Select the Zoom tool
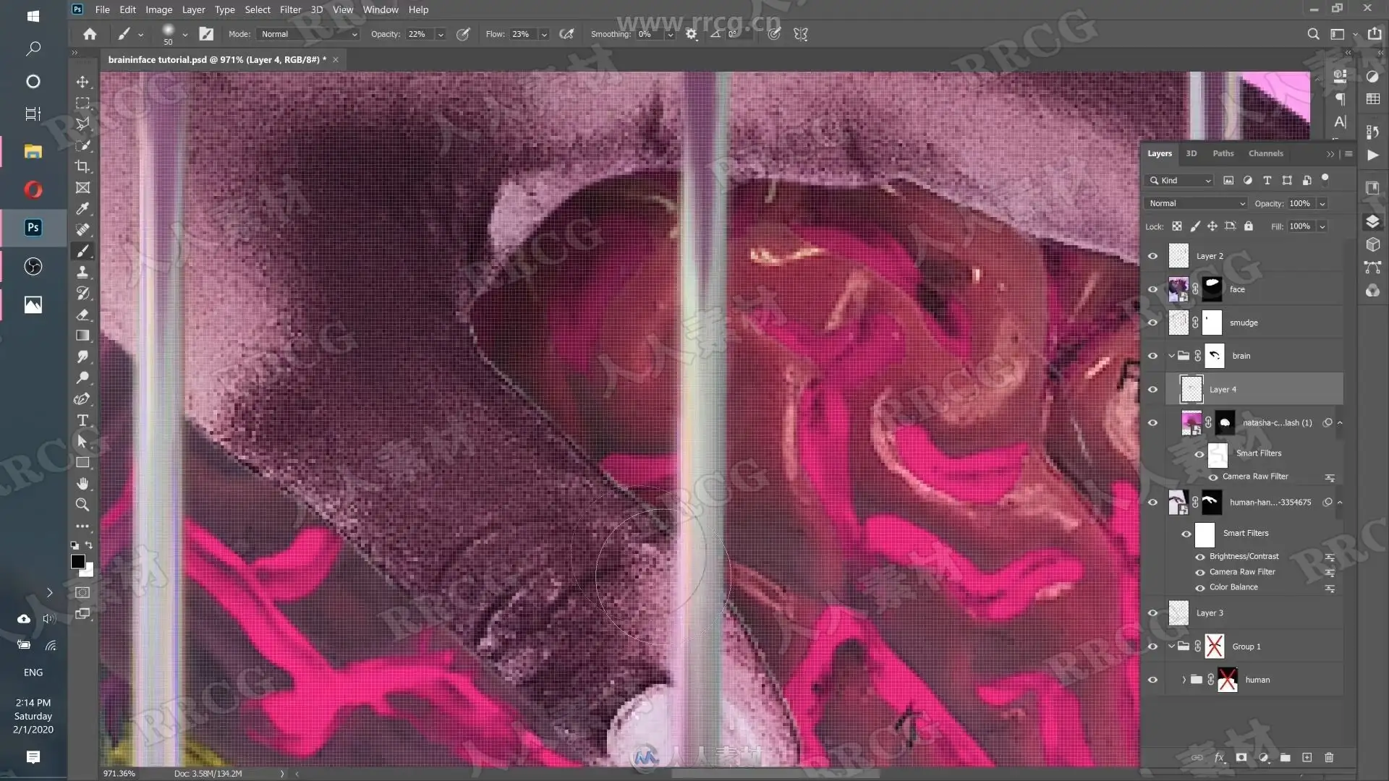 pyautogui.click(x=82, y=505)
